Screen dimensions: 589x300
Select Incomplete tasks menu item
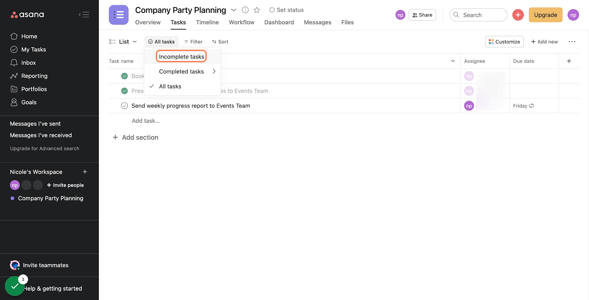[x=181, y=57]
